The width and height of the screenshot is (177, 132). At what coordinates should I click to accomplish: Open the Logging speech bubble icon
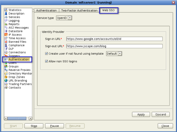point(6,21)
